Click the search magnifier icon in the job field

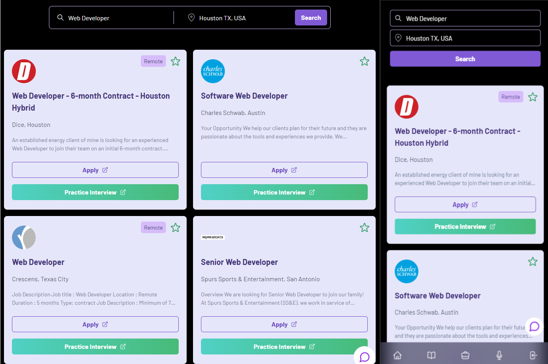[60, 18]
